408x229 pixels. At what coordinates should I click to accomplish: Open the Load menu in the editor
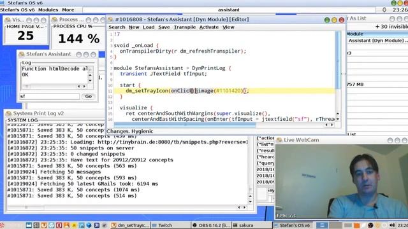click(149, 27)
